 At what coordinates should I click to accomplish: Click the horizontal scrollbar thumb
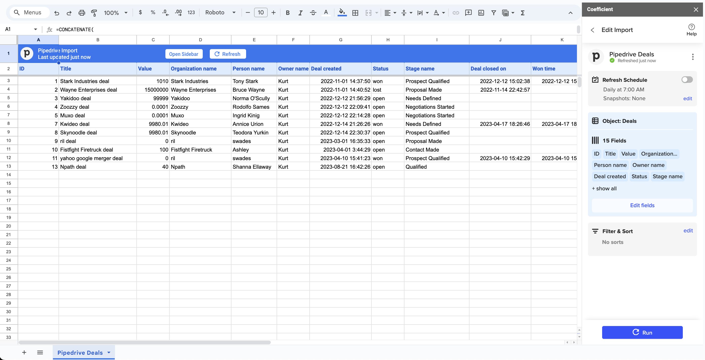[x=144, y=342]
